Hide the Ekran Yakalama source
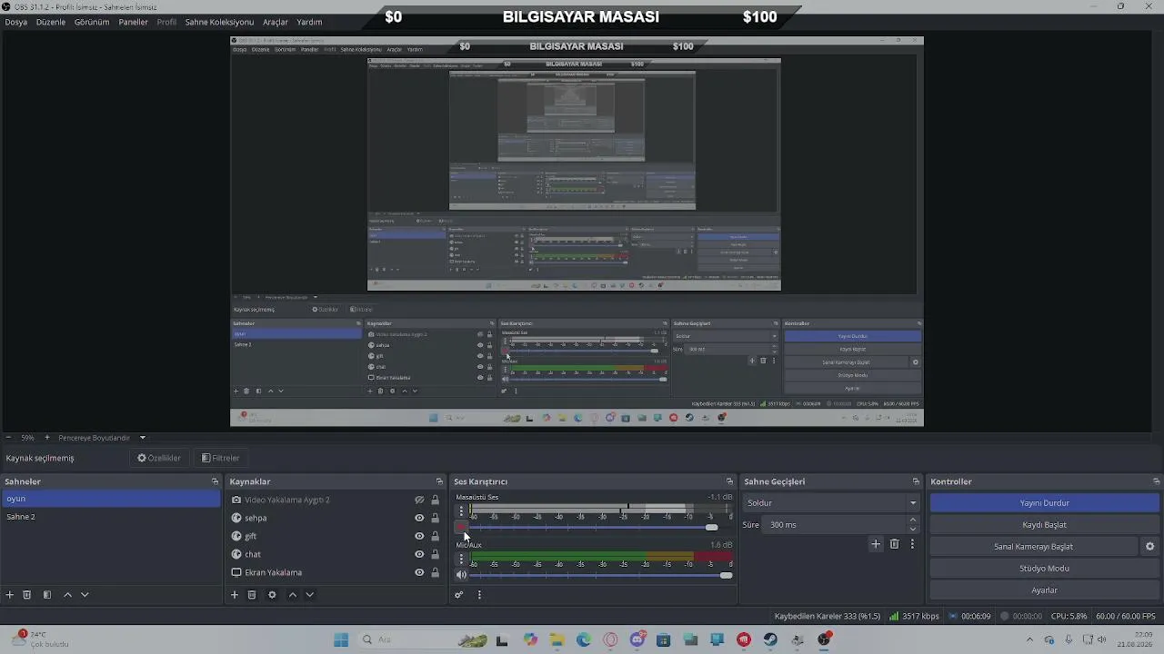The image size is (1164, 654). point(419,572)
